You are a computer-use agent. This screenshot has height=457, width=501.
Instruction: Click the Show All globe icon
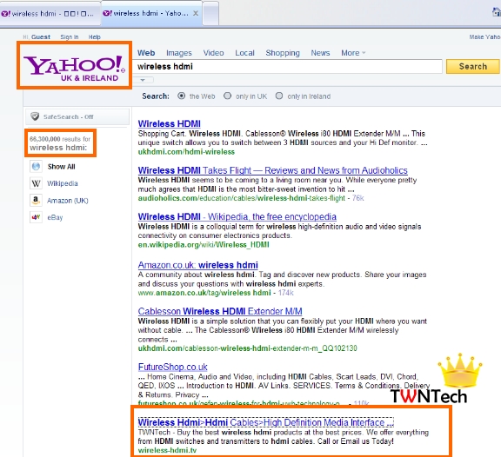click(x=37, y=167)
